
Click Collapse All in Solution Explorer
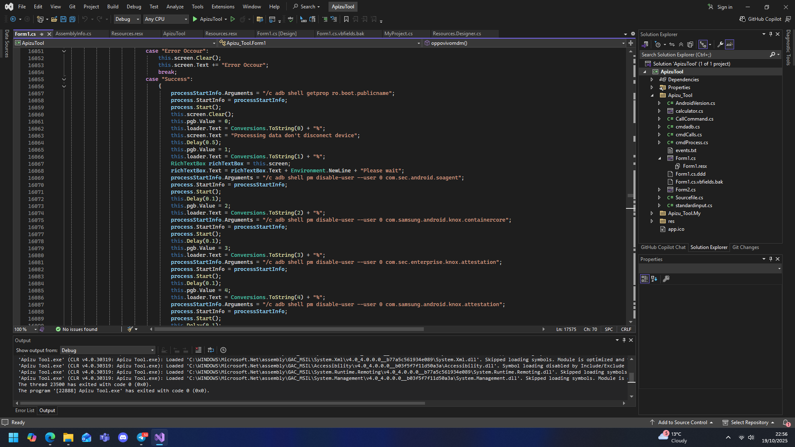(681, 45)
